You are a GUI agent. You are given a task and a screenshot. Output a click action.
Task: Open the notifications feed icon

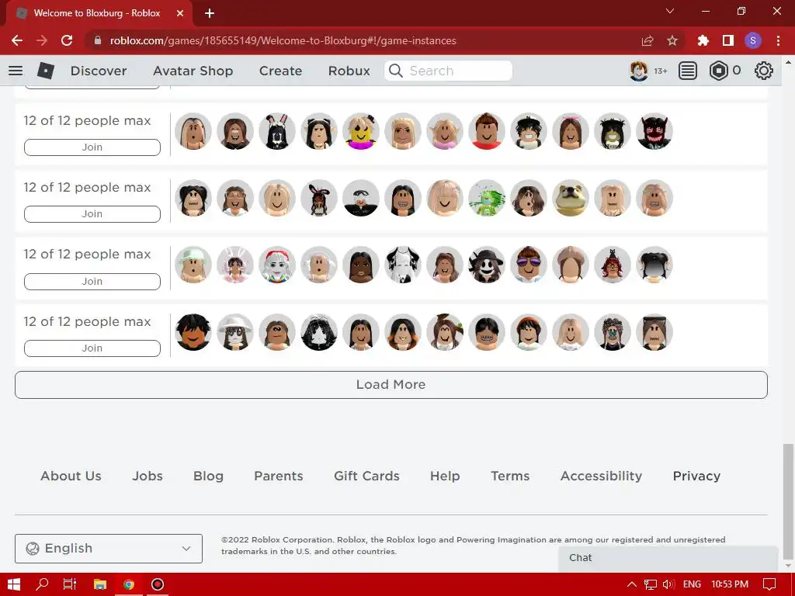(x=688, y=71)
